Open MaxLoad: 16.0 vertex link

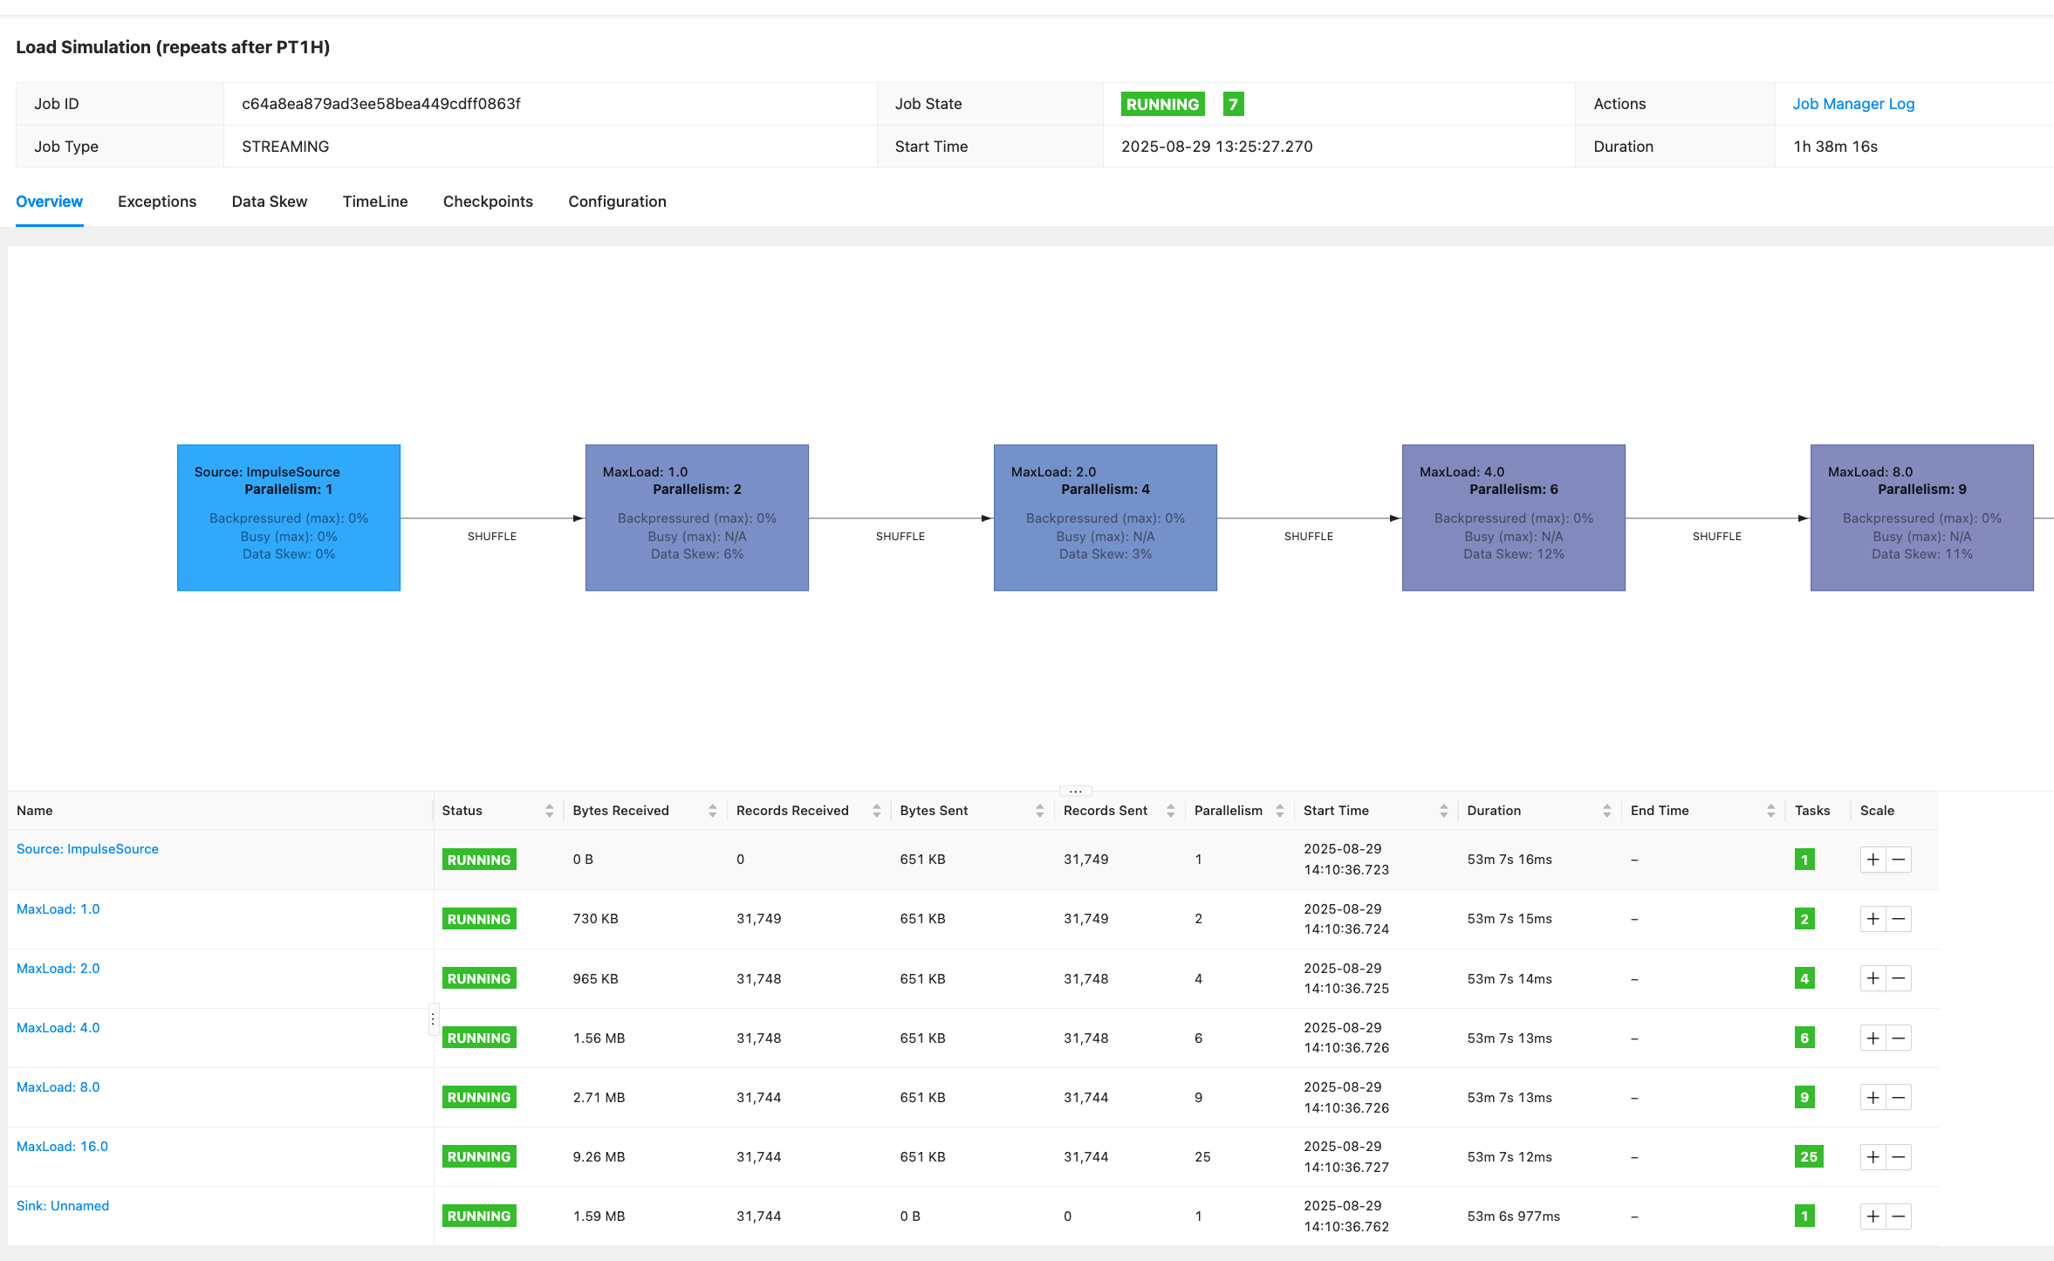[x=62, y=1147]
